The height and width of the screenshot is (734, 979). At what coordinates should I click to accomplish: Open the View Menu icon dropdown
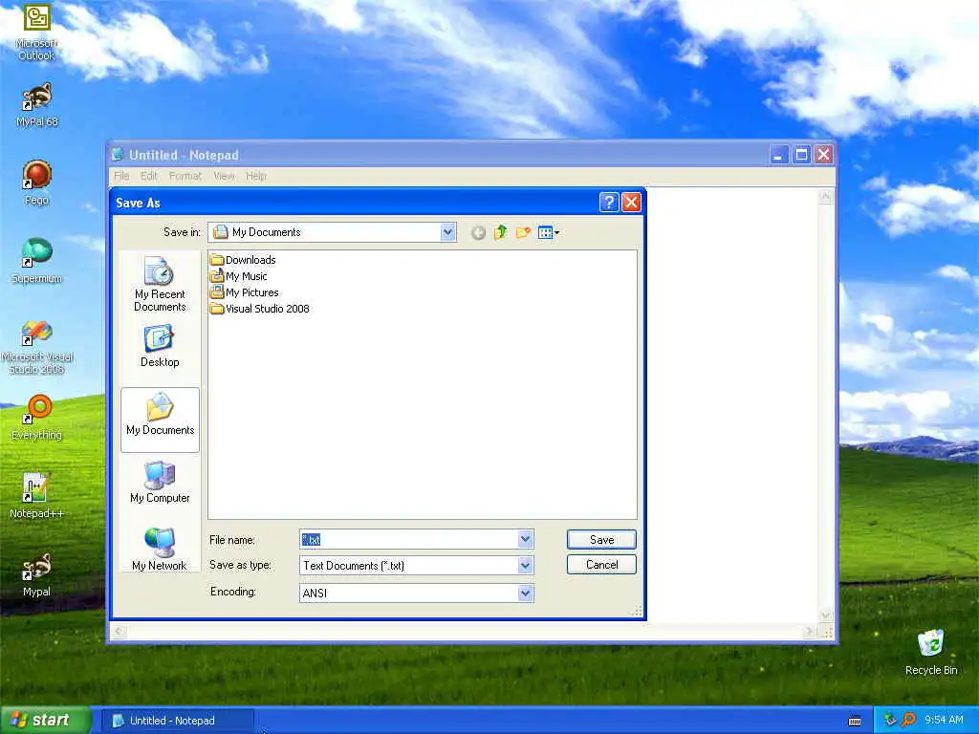pyautogui.click(x=549, y=233)
